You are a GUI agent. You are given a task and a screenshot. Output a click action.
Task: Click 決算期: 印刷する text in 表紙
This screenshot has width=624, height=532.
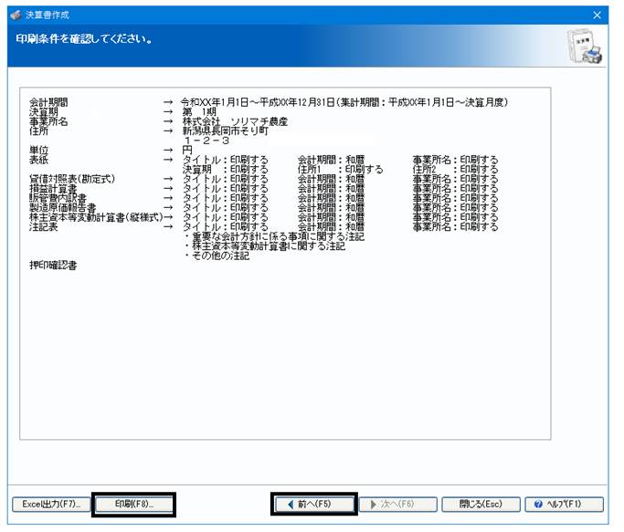click(226, 170)
